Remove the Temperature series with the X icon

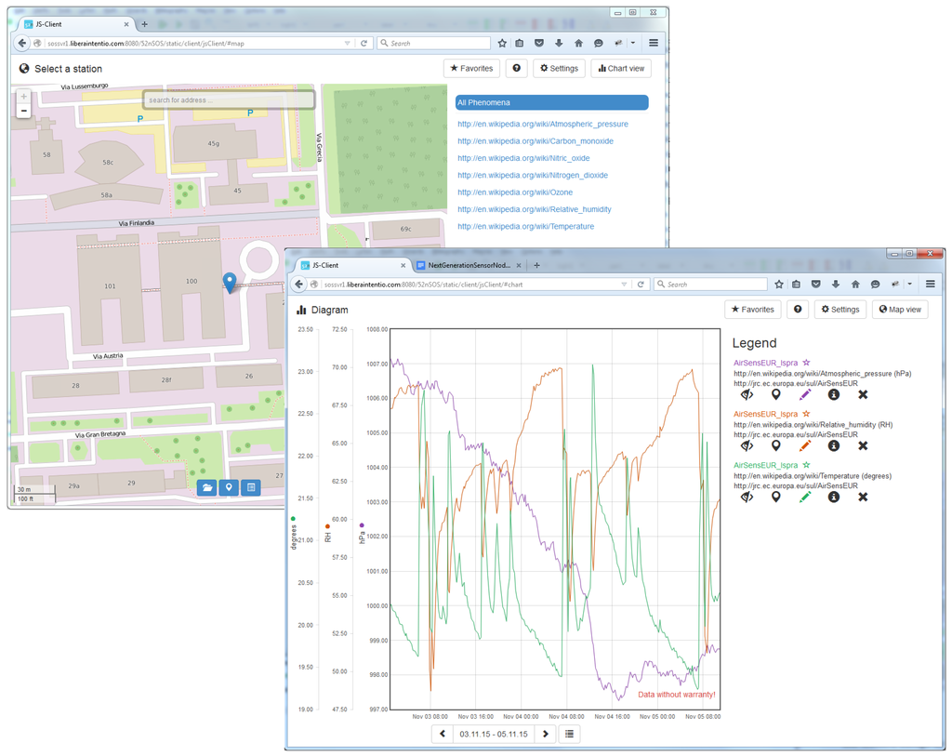[x=863, y=497]
